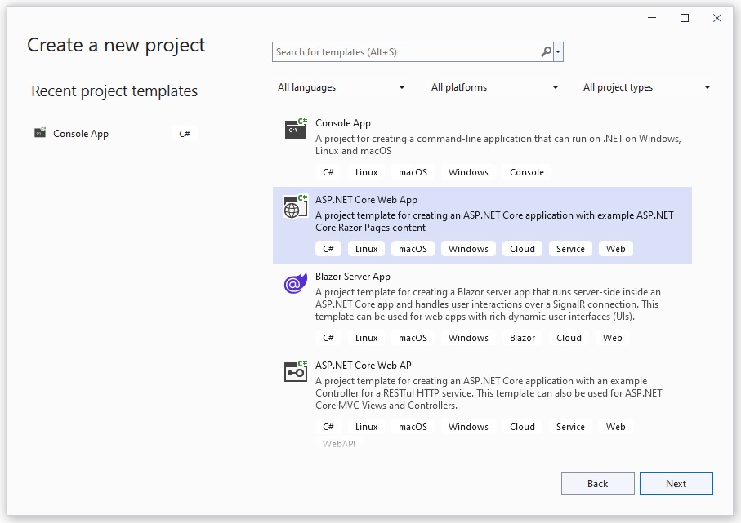Viewport: 741px width, 523px height.
Task: Click the ASP.NET Core Web App globe icon
Action: [295, 206]
